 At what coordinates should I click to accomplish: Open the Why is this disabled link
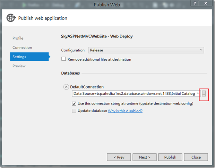point(125,111)
